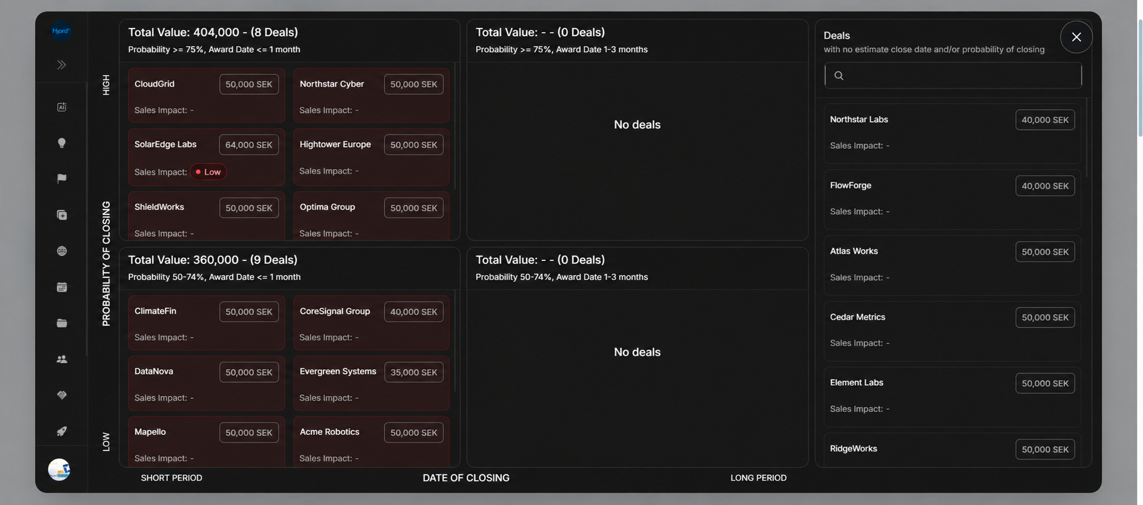Screen dimensions: 1143x505
Task: Click the 50,000 SEK value on Northstar Cyber
Action: click(414, 84)
